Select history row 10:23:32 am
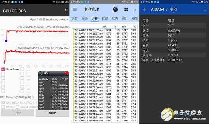Viewport: 209px width, 124px height. (x=105, y=30)
